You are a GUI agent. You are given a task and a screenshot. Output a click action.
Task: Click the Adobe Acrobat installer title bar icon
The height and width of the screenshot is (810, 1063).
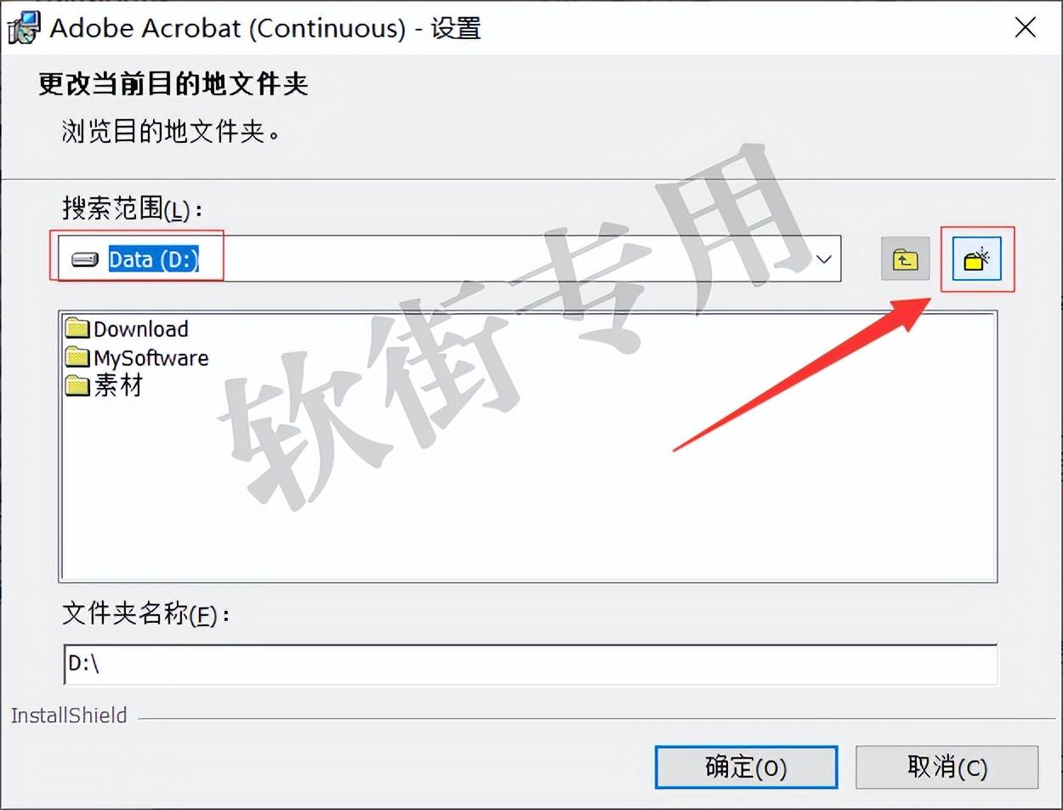pos(23,28)
